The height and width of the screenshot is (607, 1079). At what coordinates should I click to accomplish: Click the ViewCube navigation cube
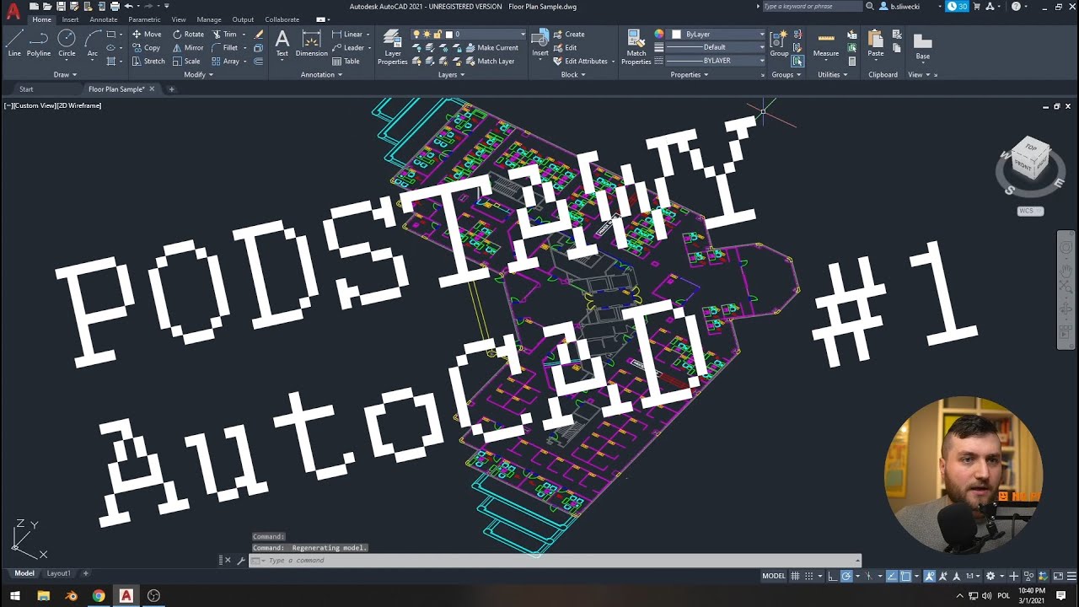tap(1030, 160)
